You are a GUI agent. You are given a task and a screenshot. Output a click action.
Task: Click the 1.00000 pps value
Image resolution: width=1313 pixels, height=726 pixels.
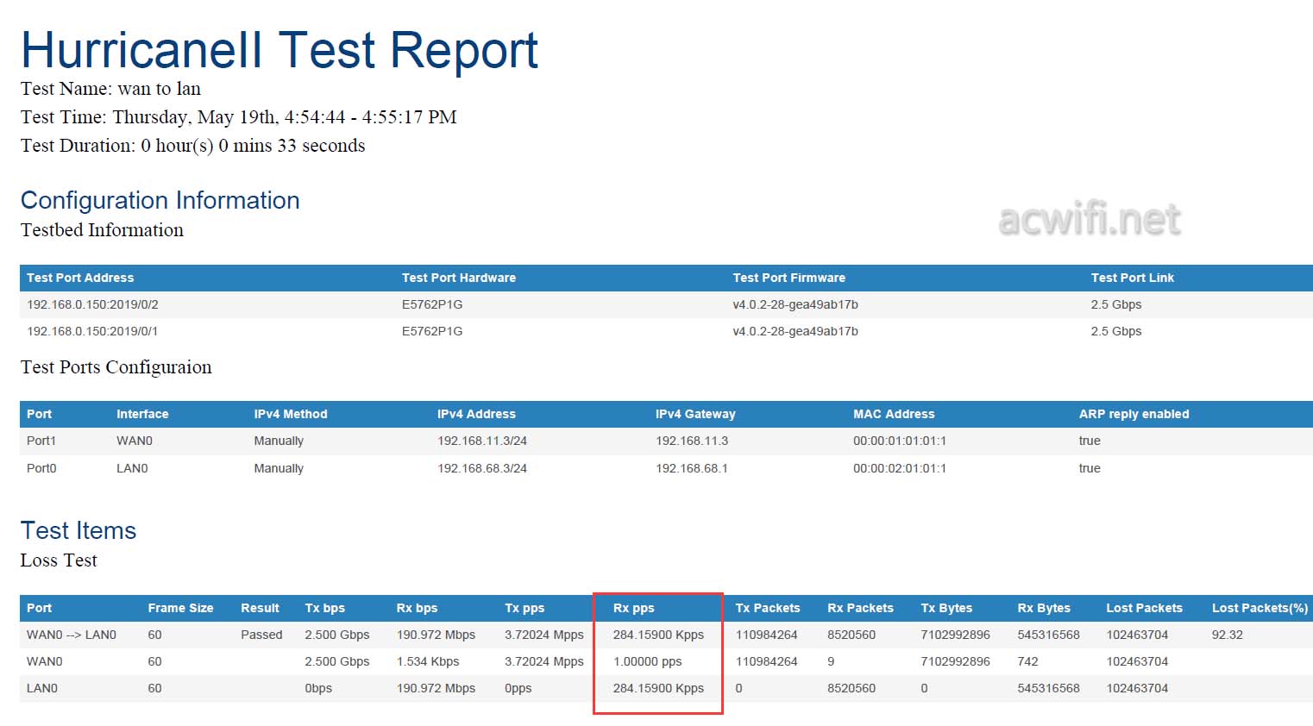pos(648,661)
